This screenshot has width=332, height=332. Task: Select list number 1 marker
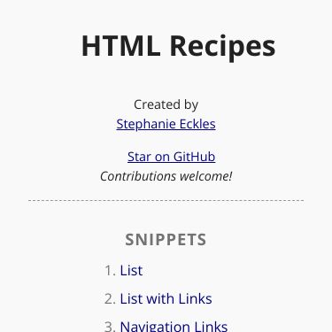[110, 271]
